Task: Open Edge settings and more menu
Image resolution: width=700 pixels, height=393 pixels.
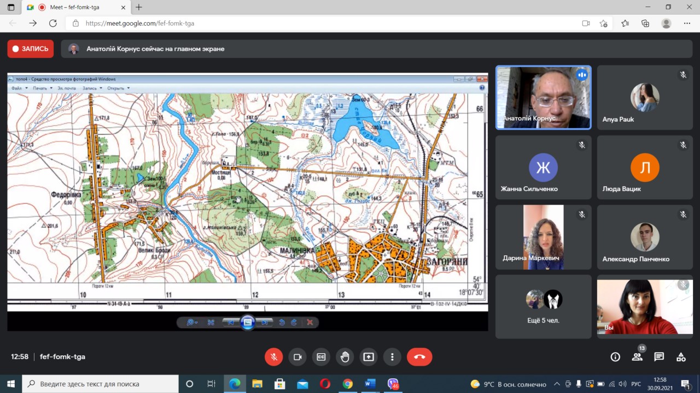Action: point(687,23)
